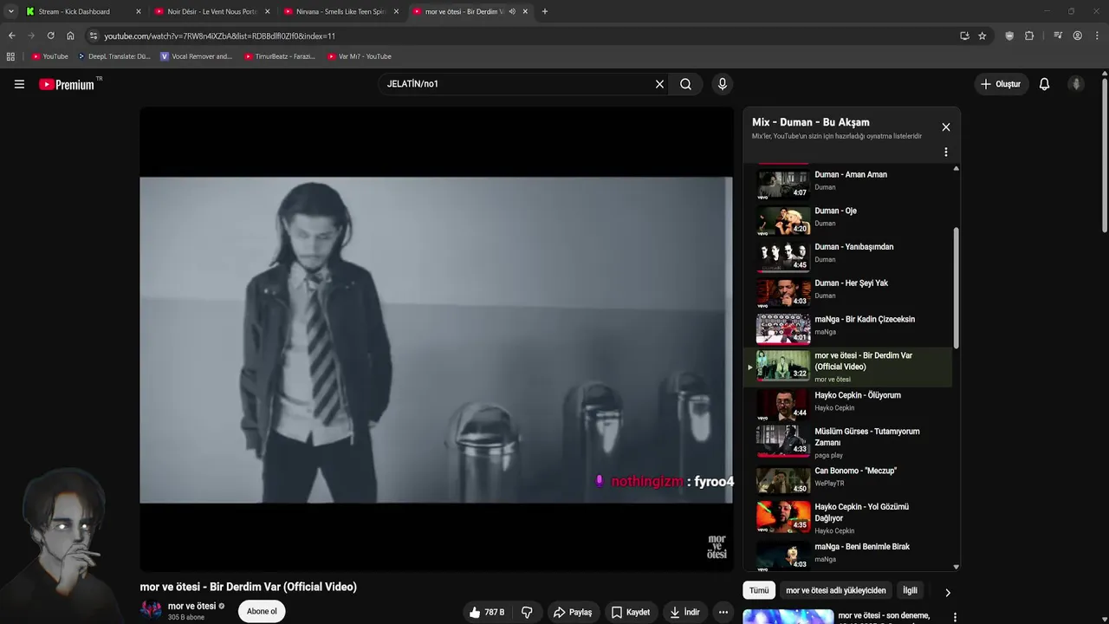The height and width of the screenshot is (624, 1109).
Task: Open browser home page
Action: pos(70,36)
